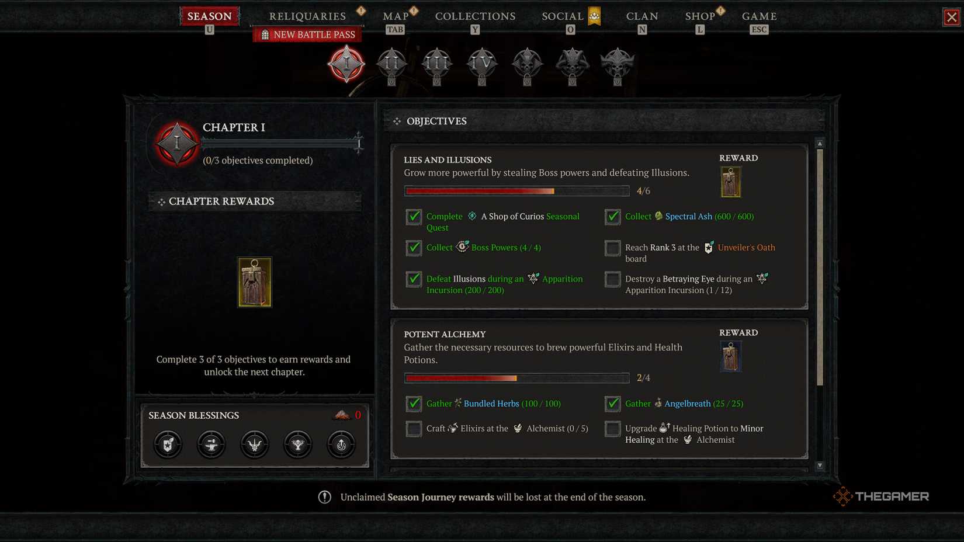Screen dimensions: 964x542
Task: Click the first Season Blessing shield icon
Action: [168, 444]
